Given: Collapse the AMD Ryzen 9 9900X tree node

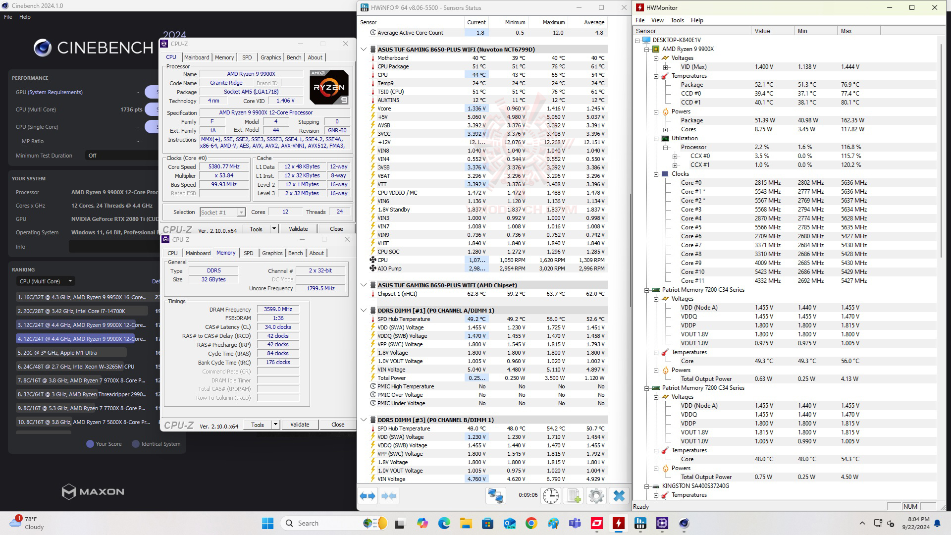Looking at the screenshot, I should (646, 49).
